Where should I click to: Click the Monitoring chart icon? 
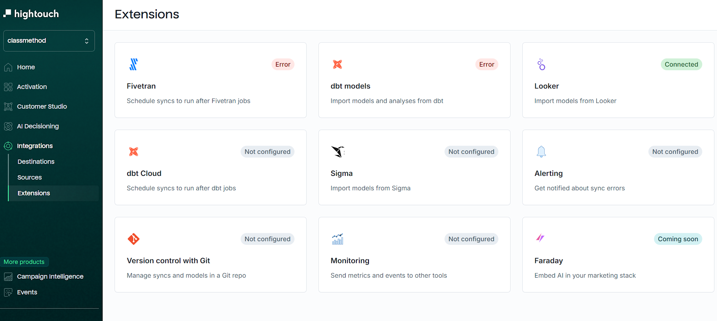point(337,239)
